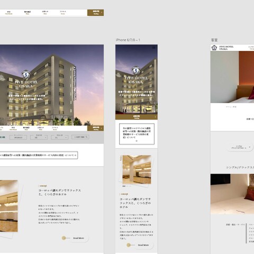Click the emblem logo in 客室 artboard header
This screenshot has height=254, width=254.
[214, 48]
